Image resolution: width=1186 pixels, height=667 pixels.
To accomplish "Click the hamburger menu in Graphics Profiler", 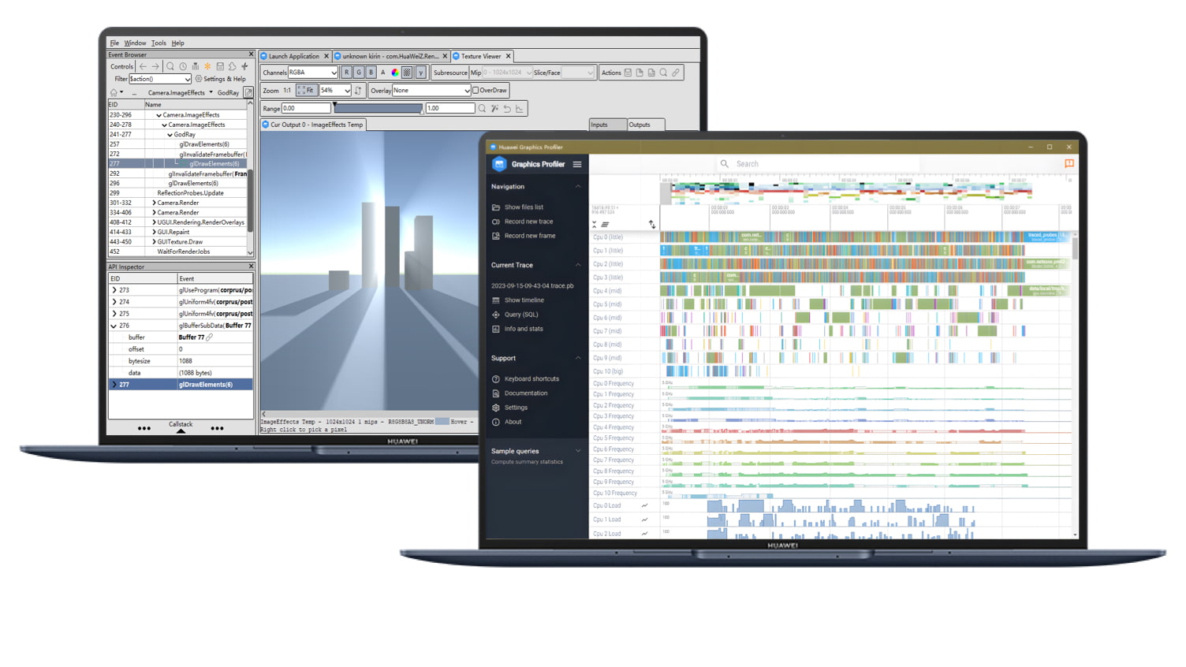I will [577, 164].
